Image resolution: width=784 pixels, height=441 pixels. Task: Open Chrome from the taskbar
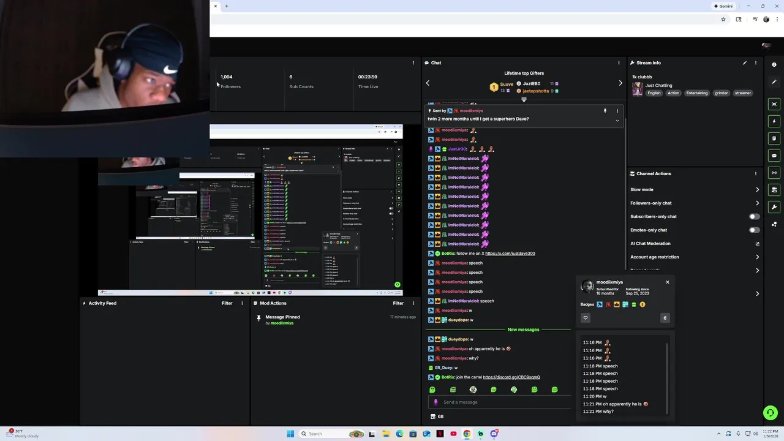click(467, 434)
